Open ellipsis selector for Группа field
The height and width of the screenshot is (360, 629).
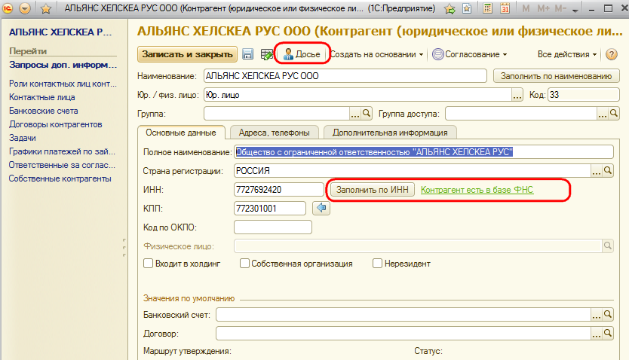coord(355,114)
